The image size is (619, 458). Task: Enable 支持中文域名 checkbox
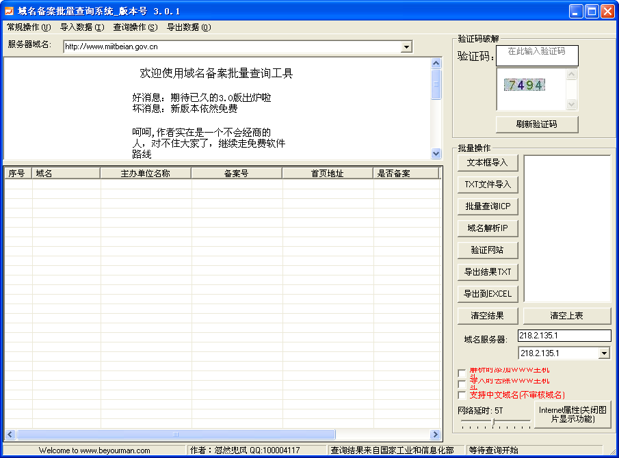462,395
